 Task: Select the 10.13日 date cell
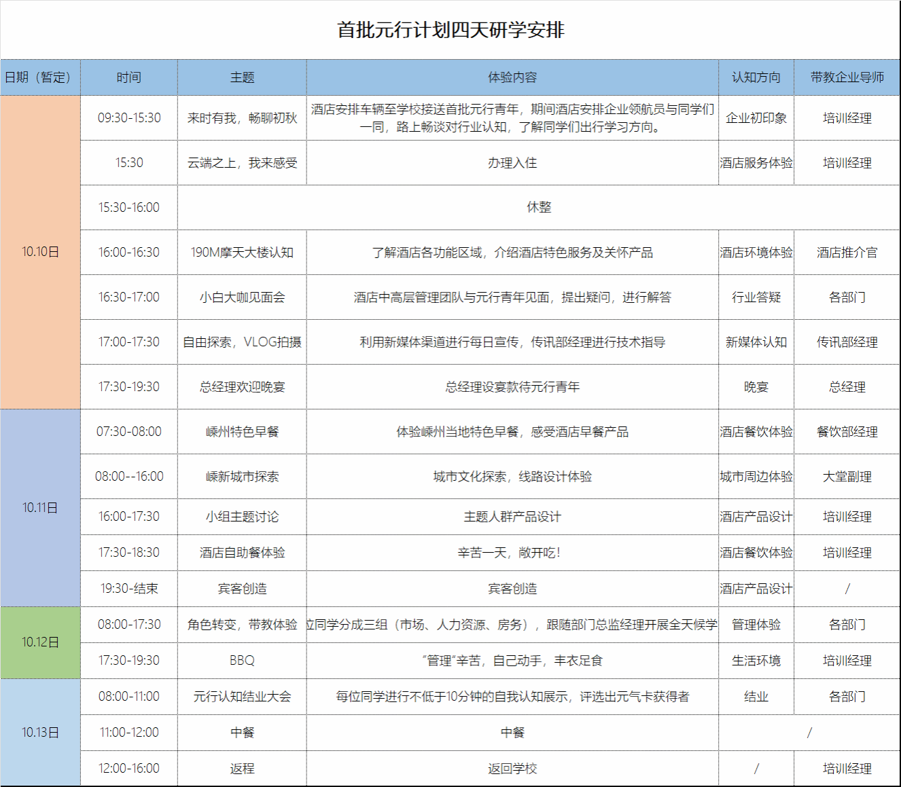pyautogui.click(x=40, y=733)
